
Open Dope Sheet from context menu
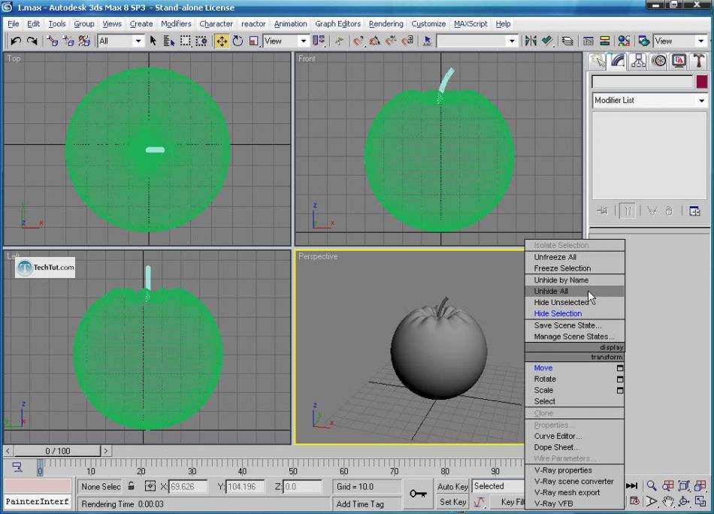pos(575,448)
